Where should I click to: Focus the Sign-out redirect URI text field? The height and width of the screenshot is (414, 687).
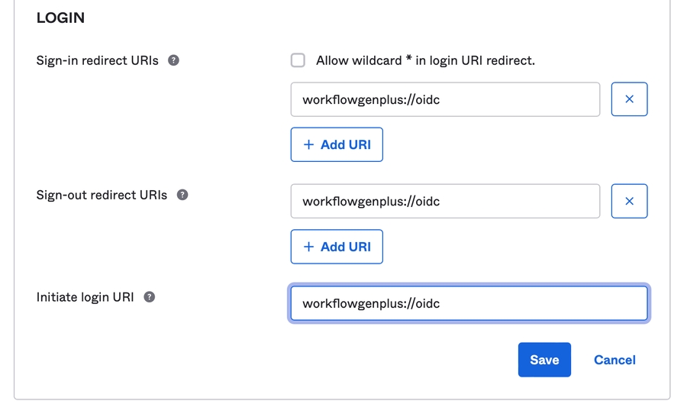pos(445,201)
